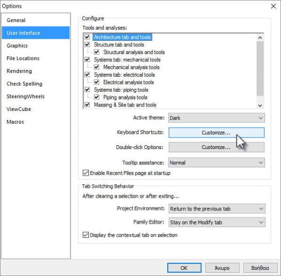Select 'Systems tab: mechanical tools' row text
The width and height of the screenshot is (281, 276).
[127, 60]
